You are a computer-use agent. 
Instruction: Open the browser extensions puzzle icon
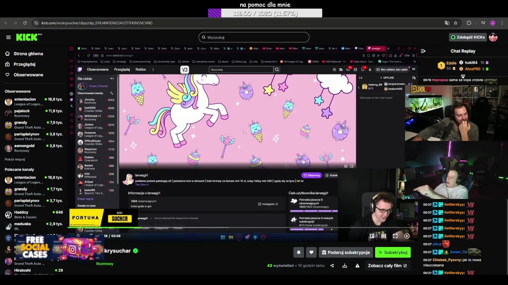pyautogui.click(x=469, y=23)
